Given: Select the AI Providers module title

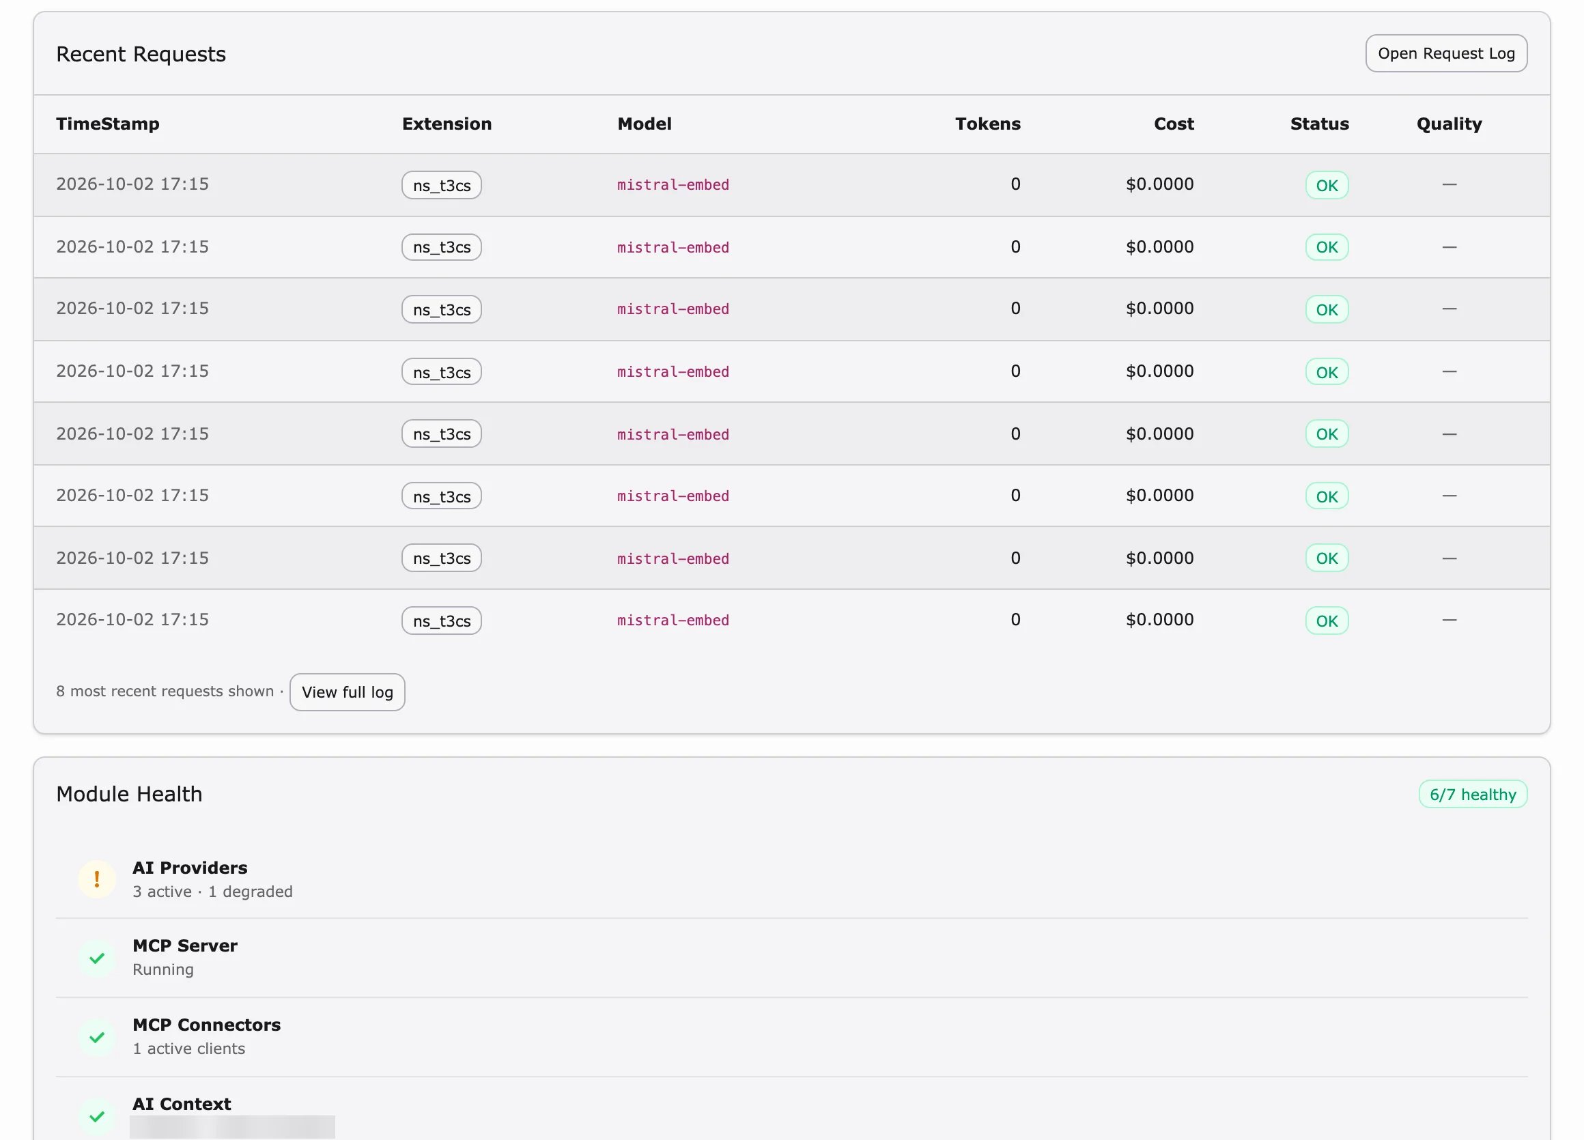Looking at the screenshot, I should coord(190,868).
